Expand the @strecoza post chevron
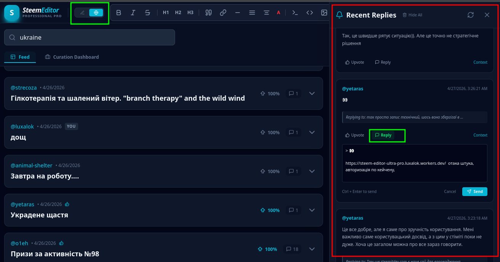This screenshot has height=262, width=500. point(312,93)
